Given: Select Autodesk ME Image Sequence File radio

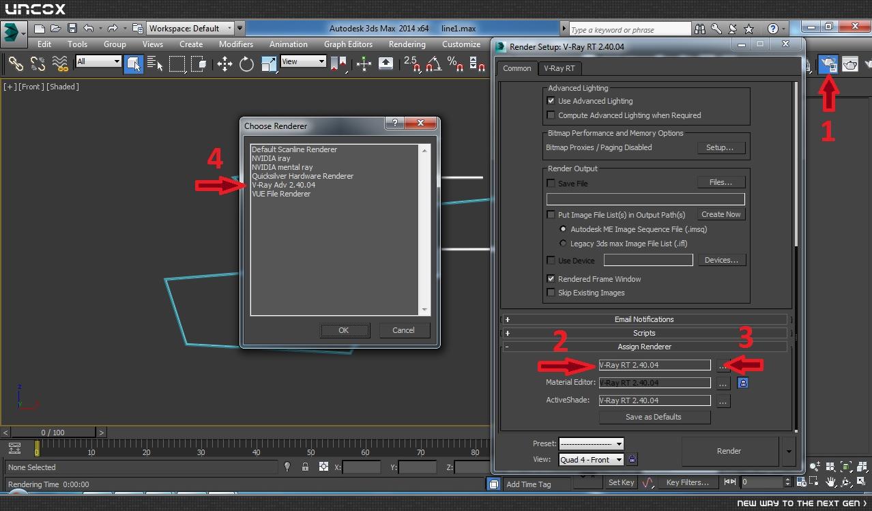Looking at the screenshot, I should [563, 229].
